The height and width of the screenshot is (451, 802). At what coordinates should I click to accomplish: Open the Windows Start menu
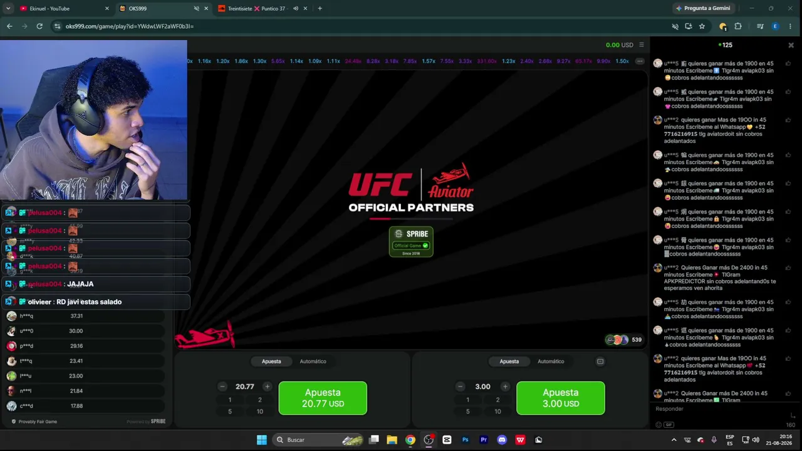coord(262,440)
